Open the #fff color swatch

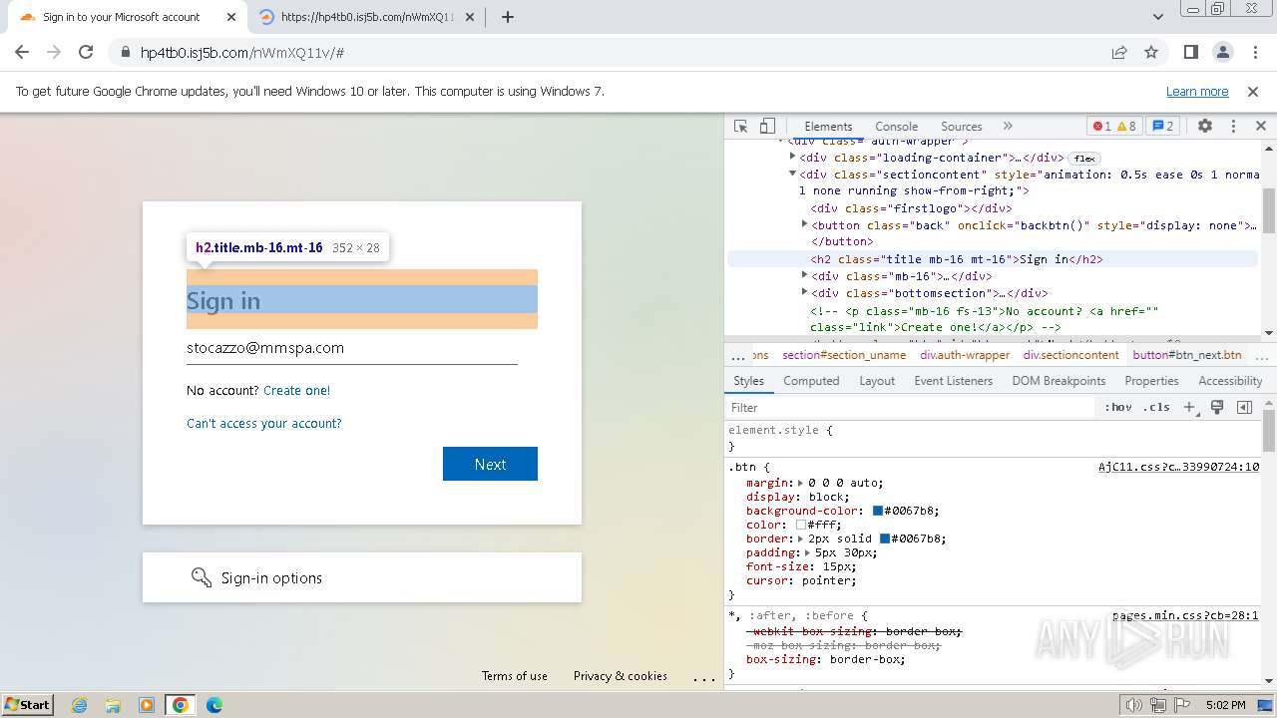coord(800,525)
